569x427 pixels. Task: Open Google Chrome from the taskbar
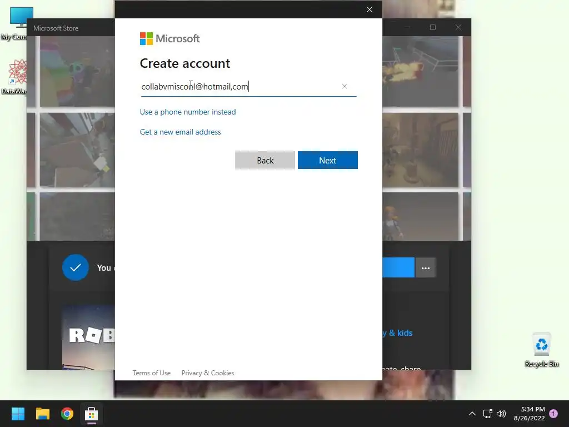coord(67,414)
